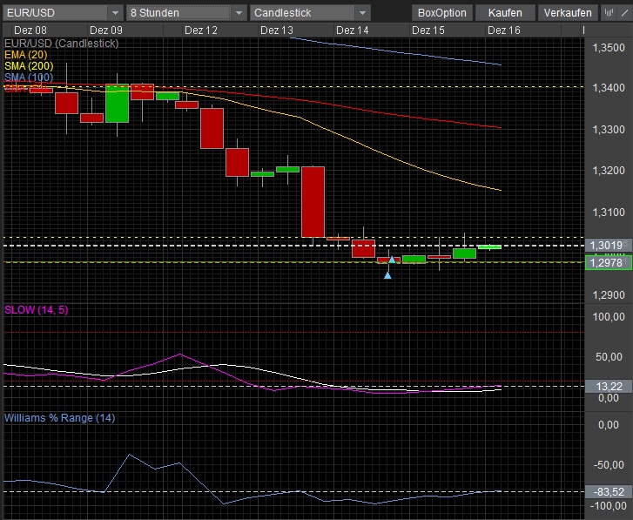633x520 pixels.
Task: Select the SMA (100) legend label
Action: coord(29,78)
